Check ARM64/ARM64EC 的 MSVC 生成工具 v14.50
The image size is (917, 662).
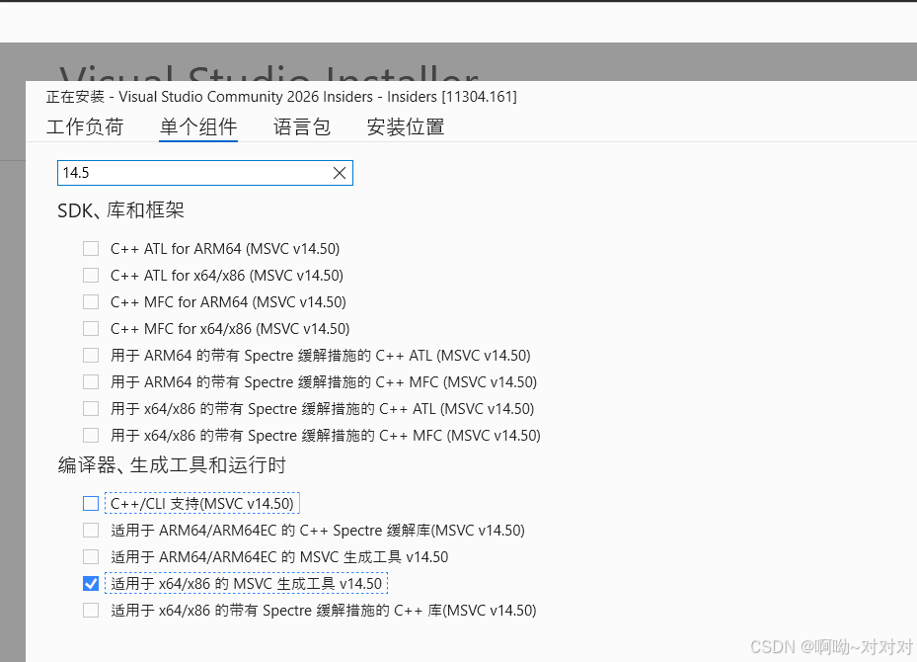click(91, 556)
